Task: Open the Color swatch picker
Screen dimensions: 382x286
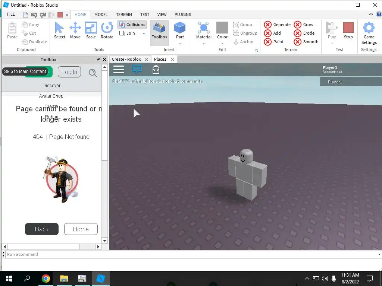Action: 222,28
